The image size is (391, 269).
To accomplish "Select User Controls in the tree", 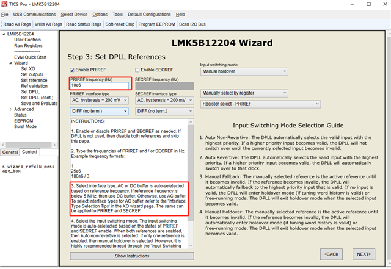I will 27,40.
